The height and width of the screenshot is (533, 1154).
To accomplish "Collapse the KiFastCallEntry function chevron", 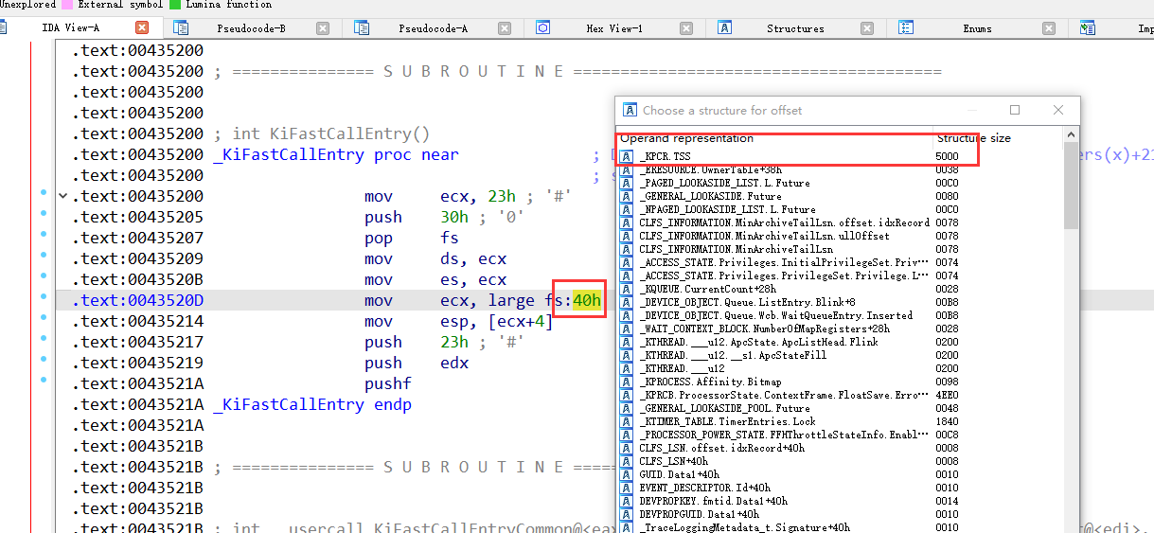I will [x=62, y=196].
